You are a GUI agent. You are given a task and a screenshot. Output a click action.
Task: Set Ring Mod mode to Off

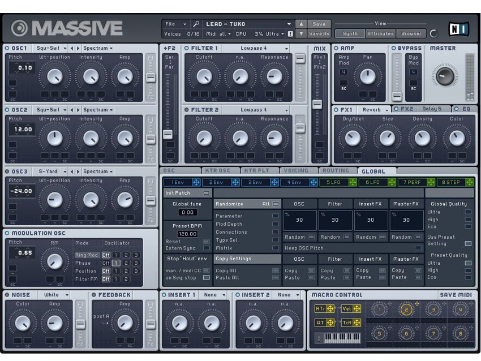click(x=106, y=255)
